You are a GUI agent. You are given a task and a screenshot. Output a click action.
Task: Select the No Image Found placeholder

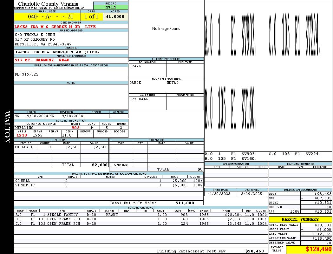(x=166, y=29)
